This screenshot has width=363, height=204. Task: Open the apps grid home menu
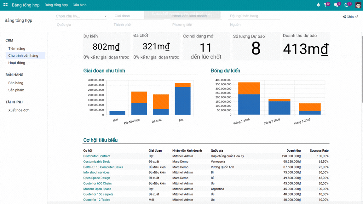[5, 5]
